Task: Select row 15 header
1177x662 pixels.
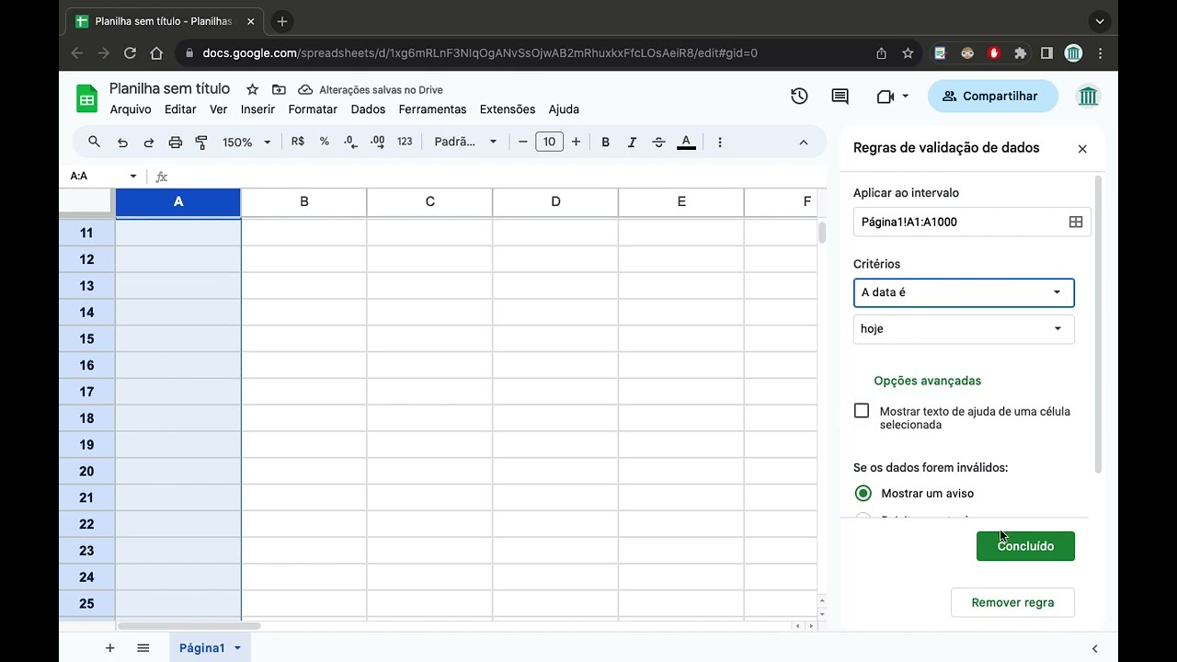Action: (86, 338)
